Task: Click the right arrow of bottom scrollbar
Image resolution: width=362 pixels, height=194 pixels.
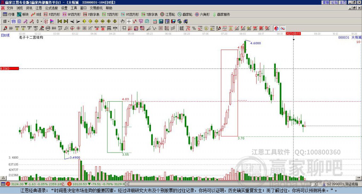Action: (316, 184)
